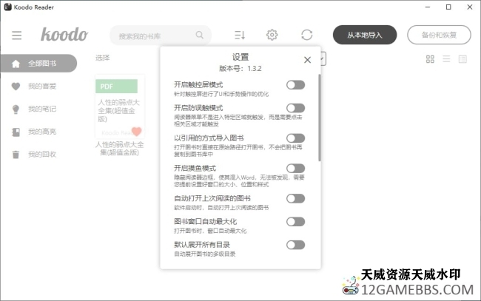Toggle 默认展开所有目录 setting

pyautogui.click(x=295, y=245)
